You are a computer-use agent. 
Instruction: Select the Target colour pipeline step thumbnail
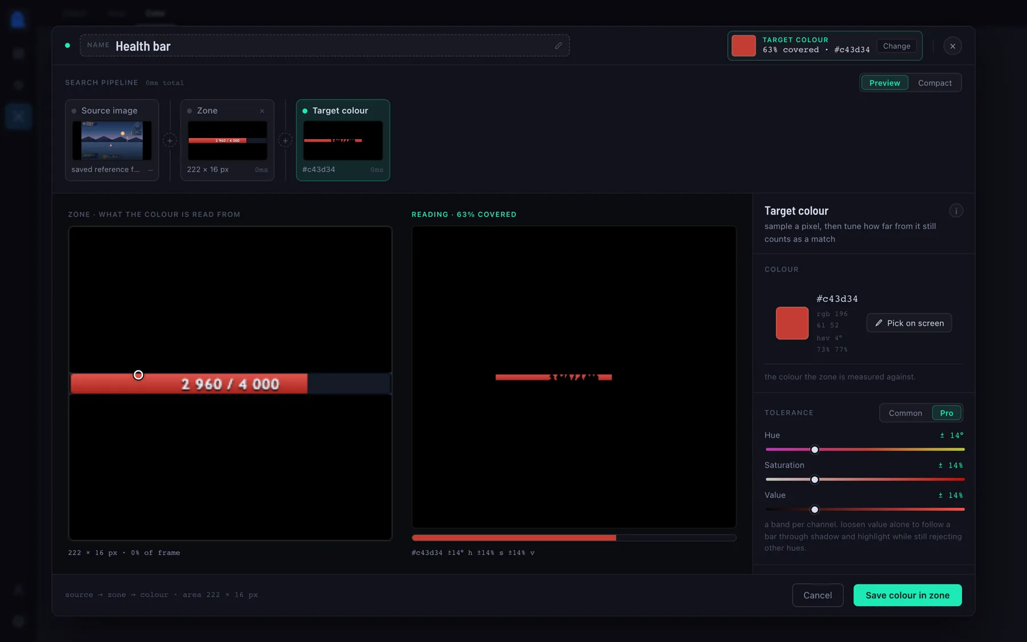click(x=343, y=140)
